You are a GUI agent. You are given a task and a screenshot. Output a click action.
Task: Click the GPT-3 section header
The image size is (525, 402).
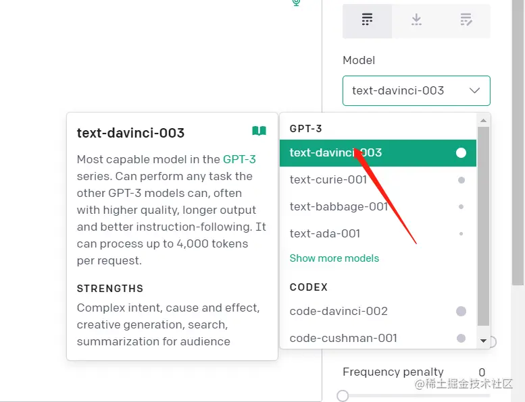tap(305, 129)
